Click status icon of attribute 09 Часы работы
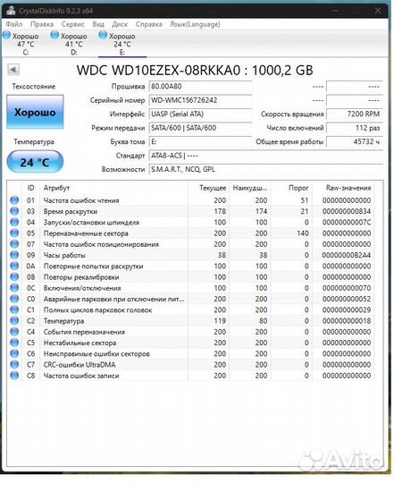394x483 pixels. pos(14,255)
